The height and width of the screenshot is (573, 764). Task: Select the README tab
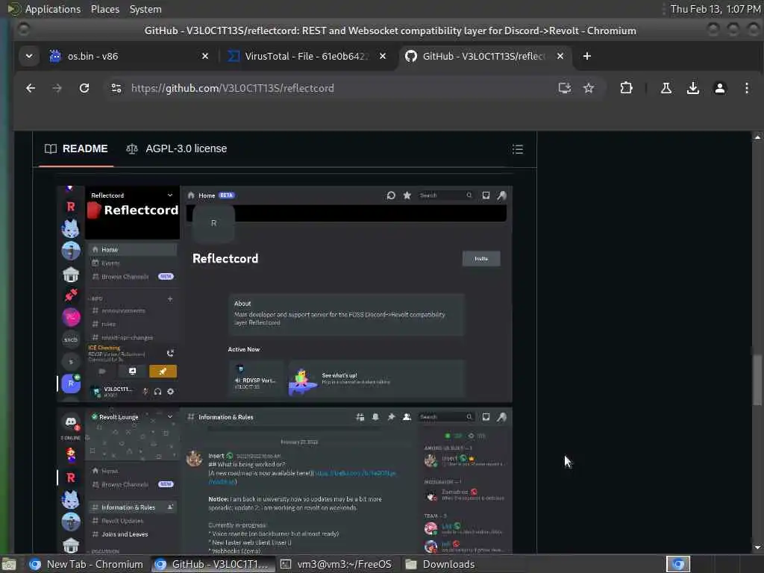(x=76, y=148)
